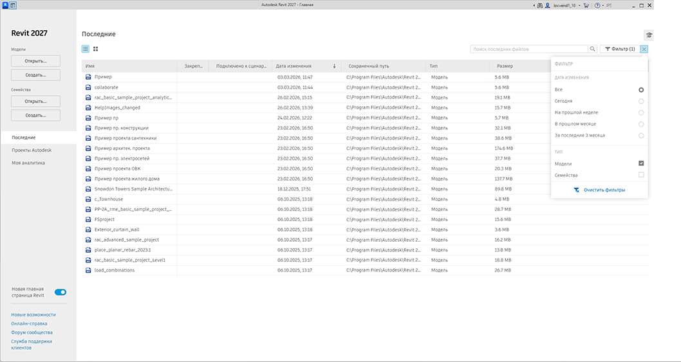Click the 174.6 MB size cell
Image resolution: width=681 pixels, height=362 pixels.
(504, 149)
